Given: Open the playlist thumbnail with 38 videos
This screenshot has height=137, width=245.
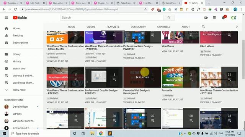Looking at the screenshot, I should tap(219, 118).
